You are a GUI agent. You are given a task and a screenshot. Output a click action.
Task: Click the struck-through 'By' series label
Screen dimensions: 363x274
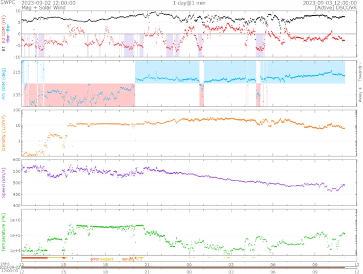click(8, 28)
